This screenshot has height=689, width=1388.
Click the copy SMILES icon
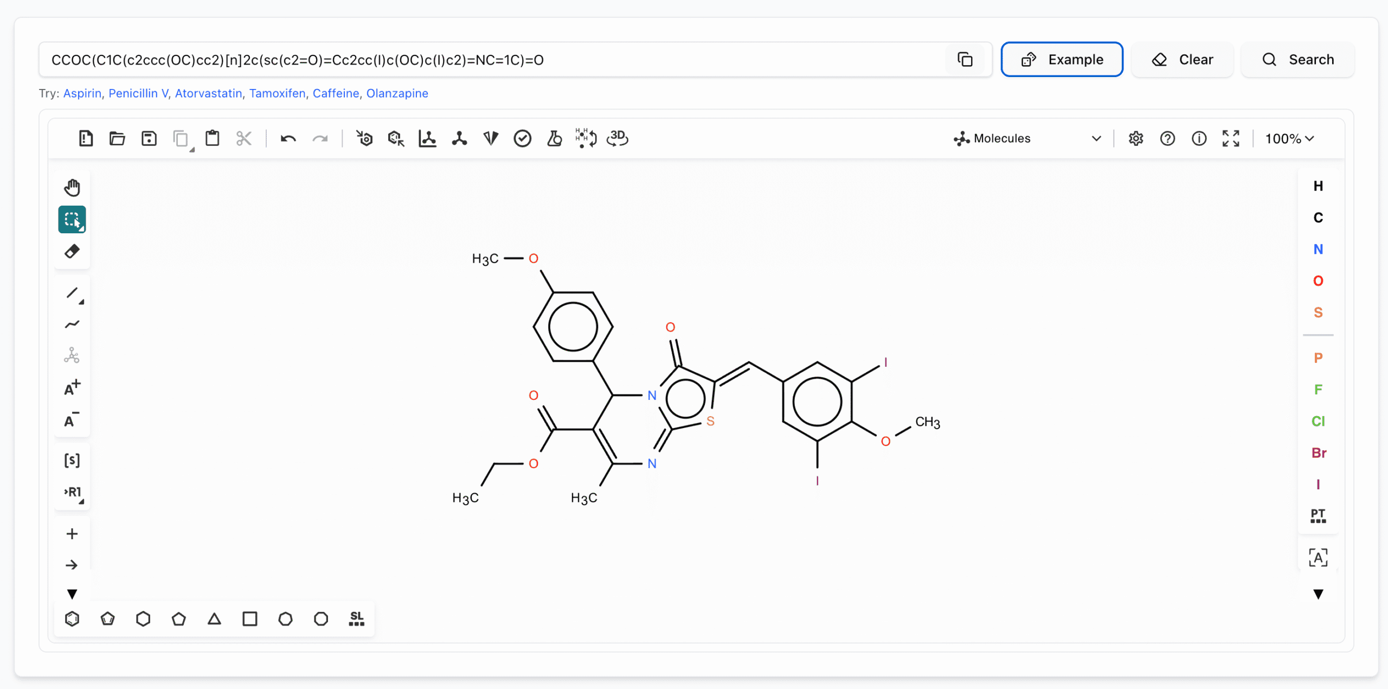click(x=965, y=60)
